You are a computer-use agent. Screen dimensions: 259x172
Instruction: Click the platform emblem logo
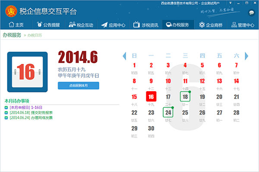pyautogui.click(x=11, y=11)
